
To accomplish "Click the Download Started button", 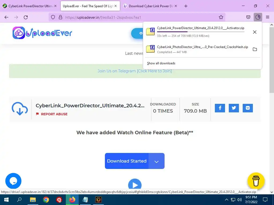I will click(127, 161).
